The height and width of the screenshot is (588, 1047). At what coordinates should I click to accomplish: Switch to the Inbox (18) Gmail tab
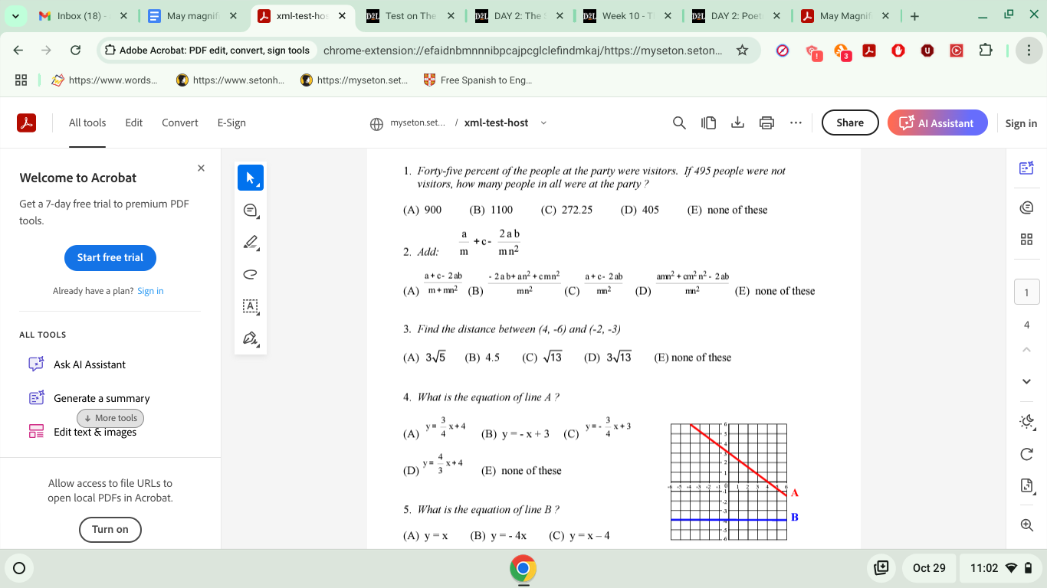84,16
